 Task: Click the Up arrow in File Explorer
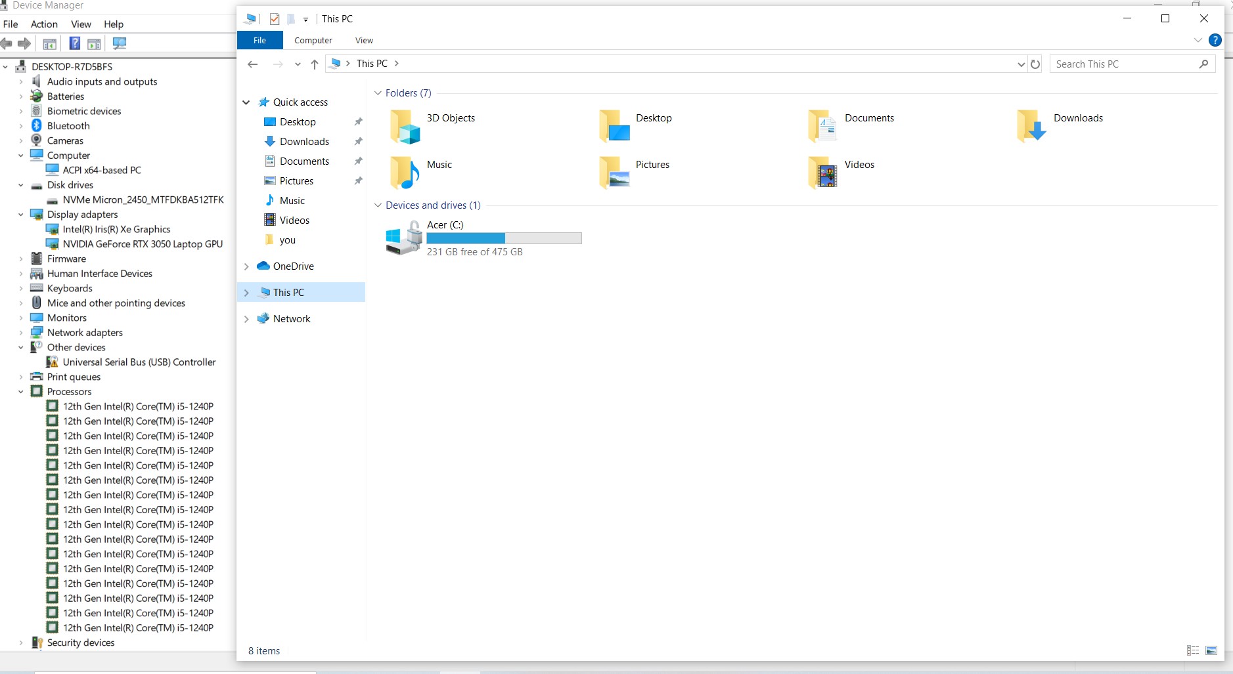315,64
